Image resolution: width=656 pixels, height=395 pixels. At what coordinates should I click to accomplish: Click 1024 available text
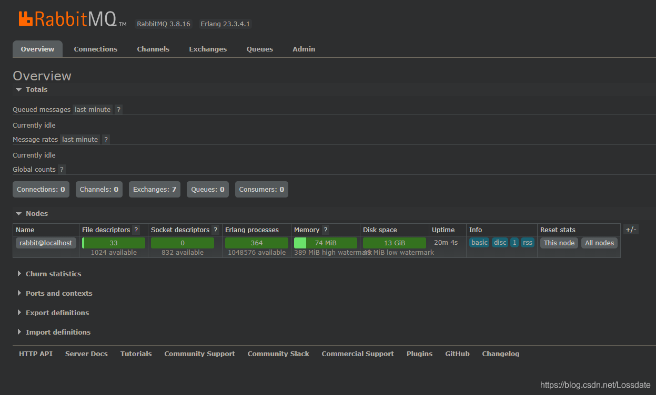[114, 253]
